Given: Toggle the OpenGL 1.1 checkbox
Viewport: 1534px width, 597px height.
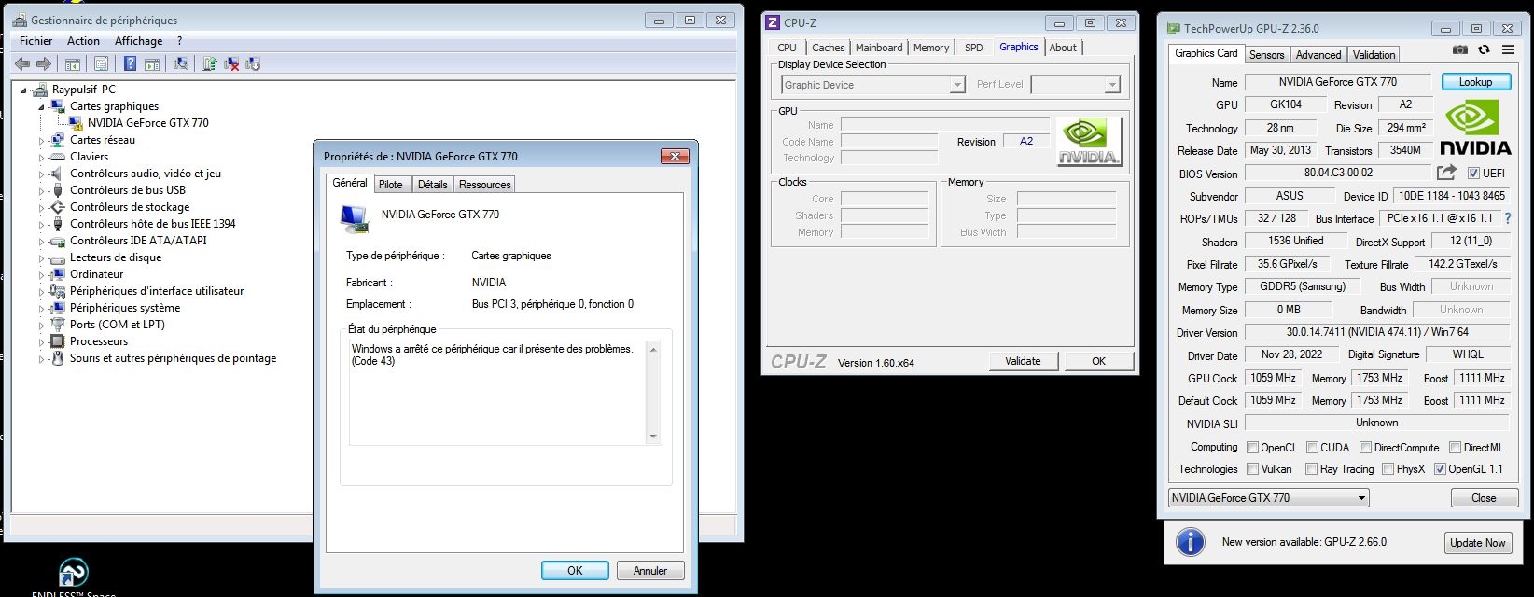Looking at the screenshot, I should (1440, 469).
